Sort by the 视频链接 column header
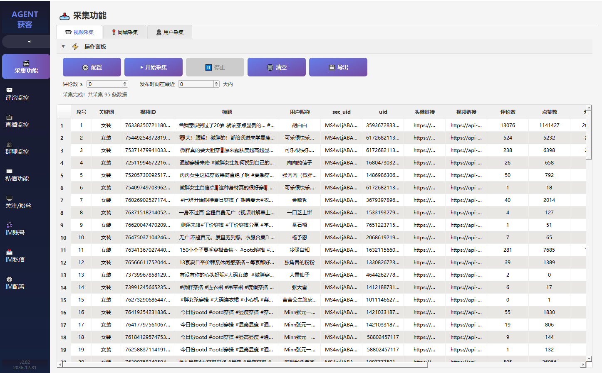Screen dimensions: 602x373 pyautogui.click(x=466, y=112)
